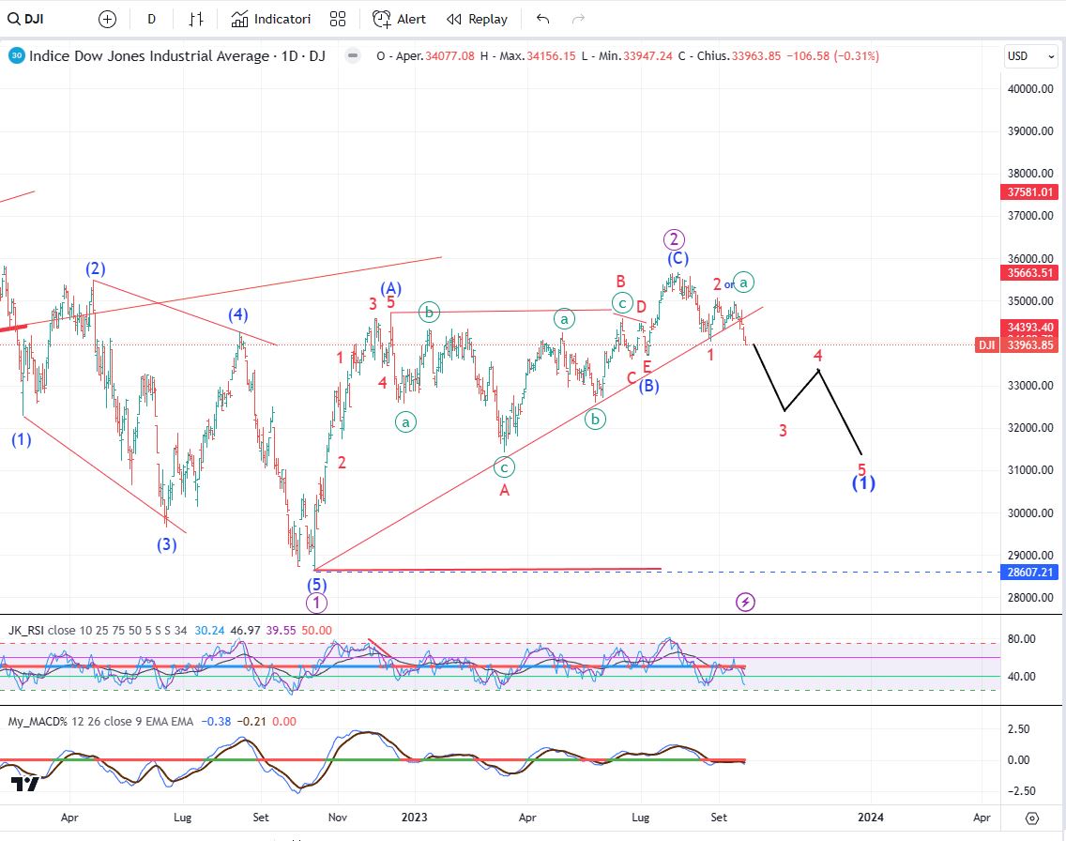This screenshot has width=1066, height=841.
Task: Select the opening value 34077.08 in the header
Action: [449, 55]
